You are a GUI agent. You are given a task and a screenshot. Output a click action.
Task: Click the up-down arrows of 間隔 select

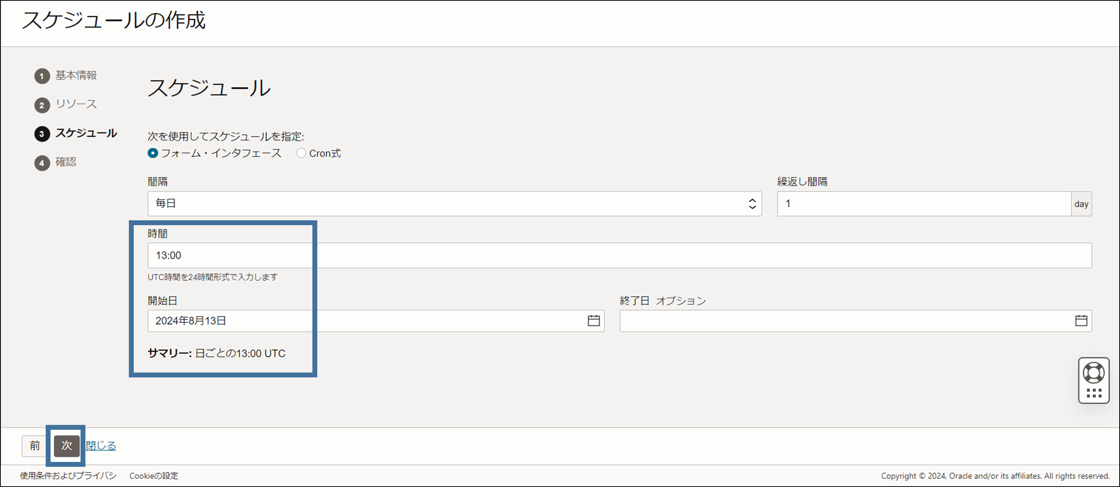coord(752,203)
